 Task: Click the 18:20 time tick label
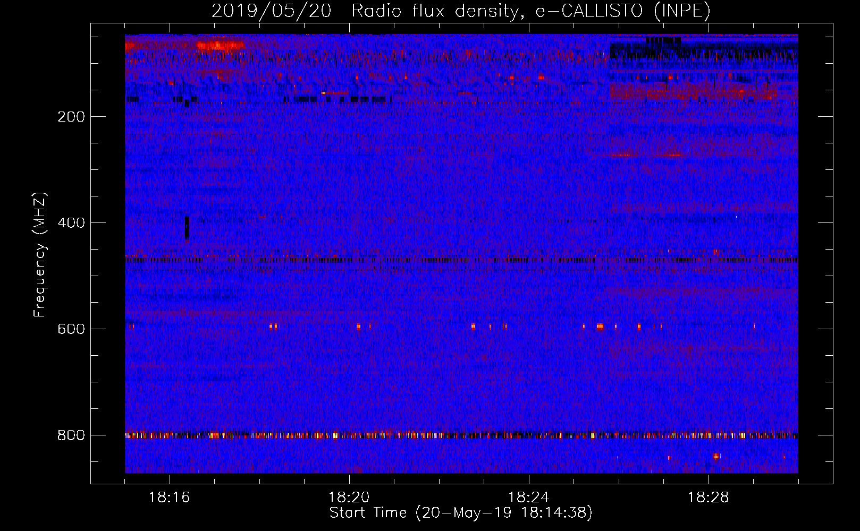[x=349, y=498]
